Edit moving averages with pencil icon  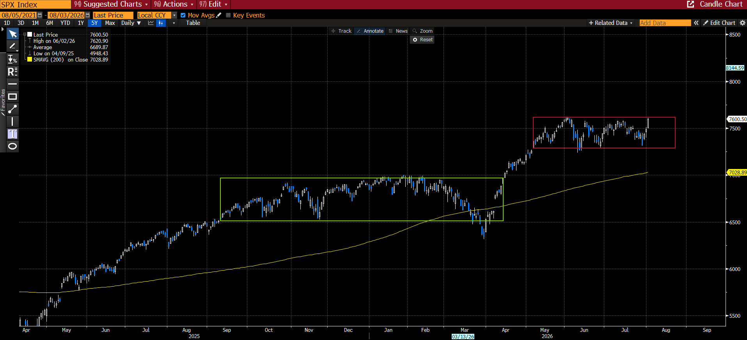pos(219,15)
